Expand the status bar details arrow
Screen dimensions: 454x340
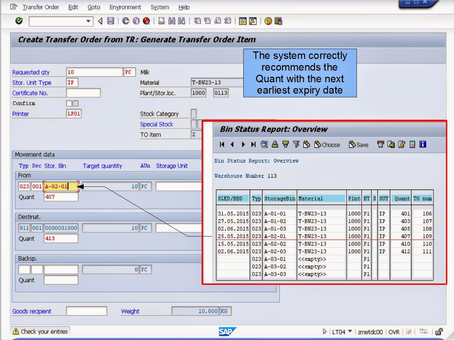coord(325,332)
